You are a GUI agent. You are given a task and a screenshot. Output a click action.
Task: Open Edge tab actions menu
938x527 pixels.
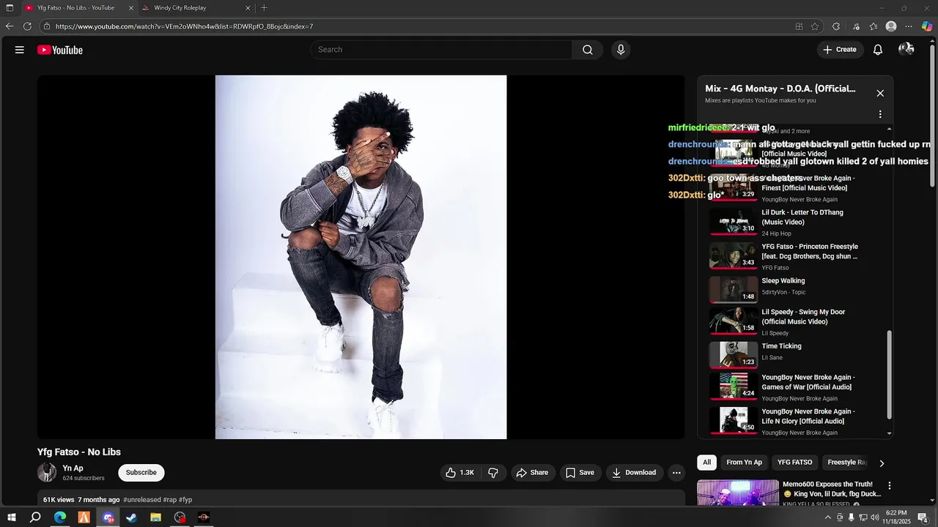point(10,8)
